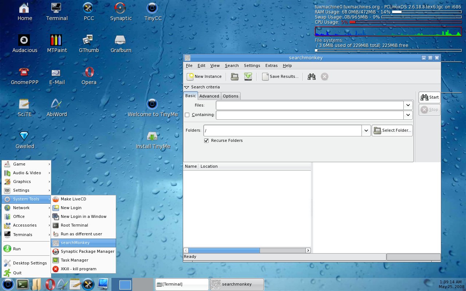Uncheck the Recurse Folders checkbox
Screen dimensions: 466x291
tap(206, 140)
